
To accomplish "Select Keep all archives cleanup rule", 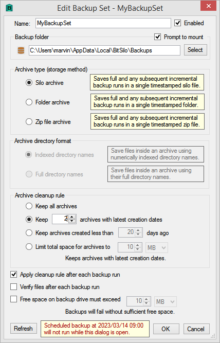I will click(x=29, y=206).
